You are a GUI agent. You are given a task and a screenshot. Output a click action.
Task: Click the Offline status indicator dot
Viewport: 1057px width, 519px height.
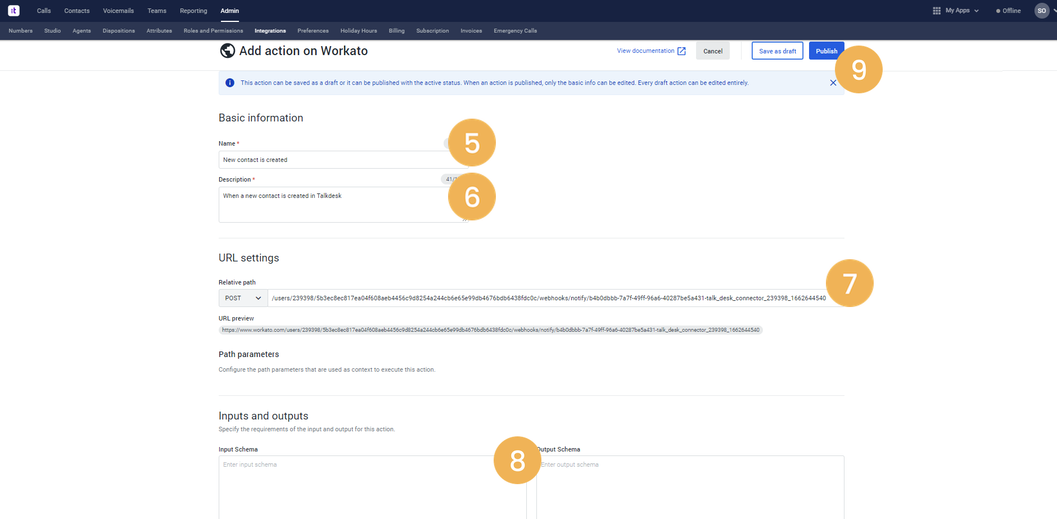click(x=997, y=10)
